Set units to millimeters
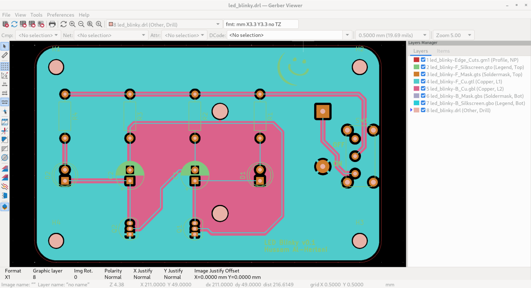 [x=5, y=102]
